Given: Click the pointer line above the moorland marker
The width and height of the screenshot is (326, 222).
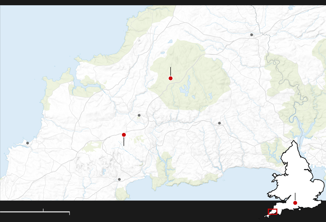Looking at the screenshot, I should [x=171, y=71].
